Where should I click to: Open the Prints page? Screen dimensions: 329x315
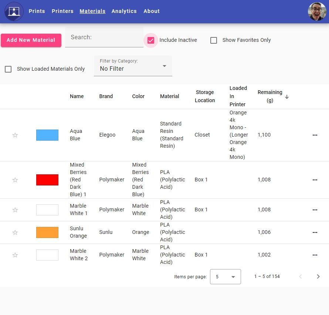click(x=37, y=11)
